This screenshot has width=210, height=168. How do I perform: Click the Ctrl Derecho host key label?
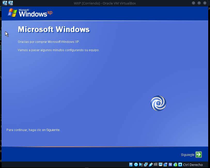193,165
